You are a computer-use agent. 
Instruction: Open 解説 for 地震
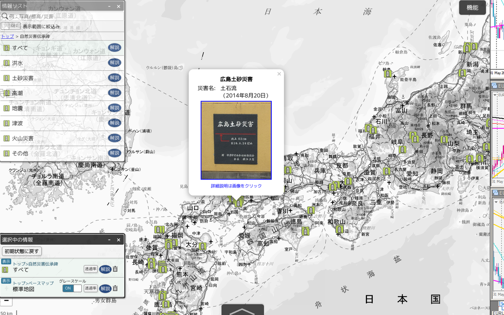click(114, 108)
